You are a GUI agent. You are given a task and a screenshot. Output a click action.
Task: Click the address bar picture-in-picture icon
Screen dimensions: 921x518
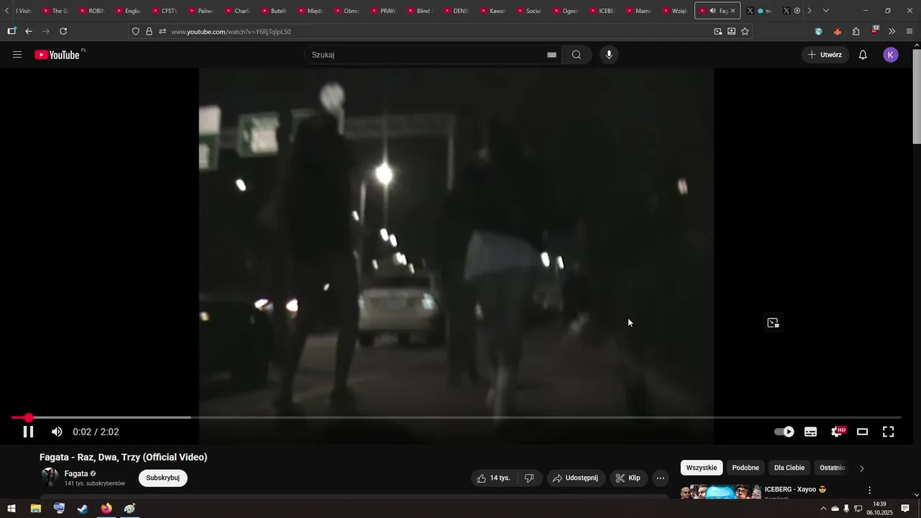pyautogui.click(x=717, y=32)
